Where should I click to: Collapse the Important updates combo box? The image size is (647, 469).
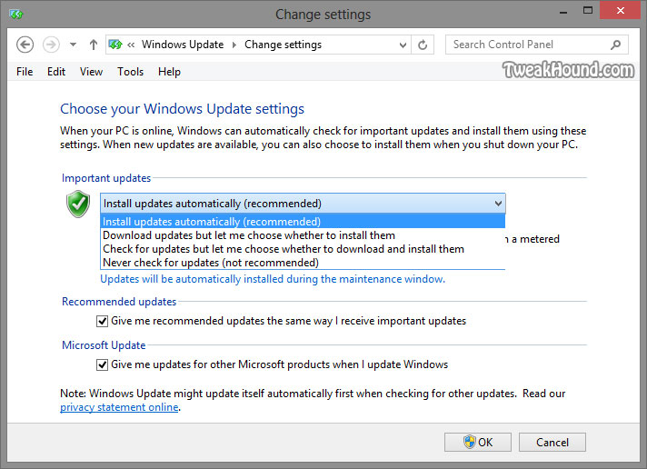click(303, 203)
